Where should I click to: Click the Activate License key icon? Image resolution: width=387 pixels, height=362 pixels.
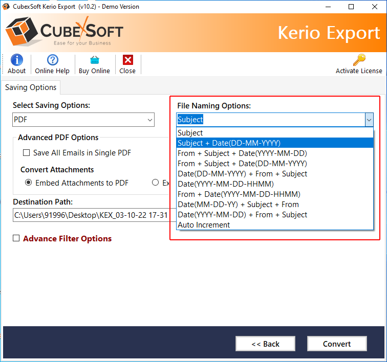coord(359,60)
